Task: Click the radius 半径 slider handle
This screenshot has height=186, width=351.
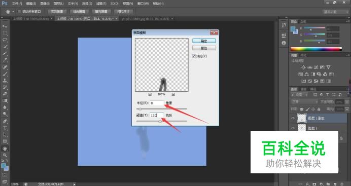Action: pos(140,109)
